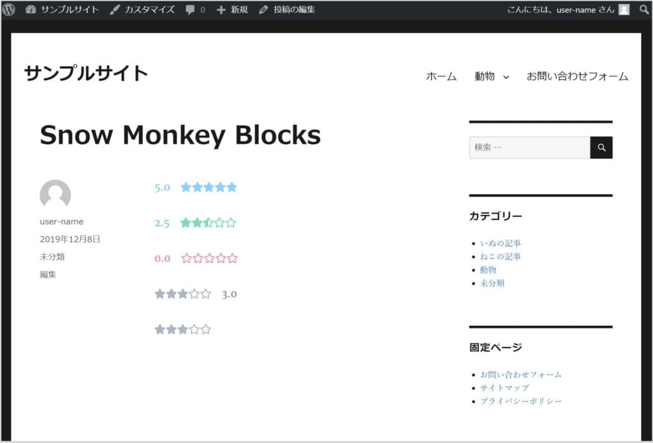Expand the 動物 menu dropdown arrow
Image resolution: width=653 pixels, height=443 pixels.
(506, 77)
